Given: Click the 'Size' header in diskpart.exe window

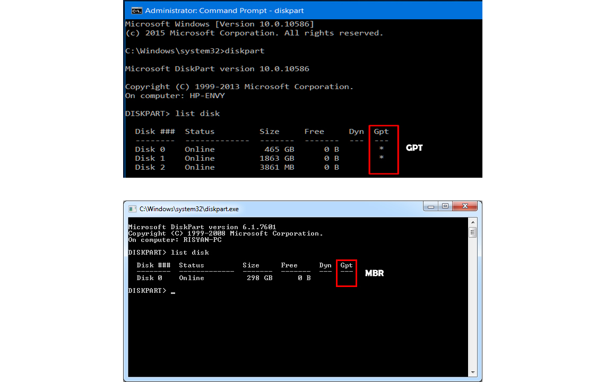Looking at the screenshot, I should click(x=251, y=265).
